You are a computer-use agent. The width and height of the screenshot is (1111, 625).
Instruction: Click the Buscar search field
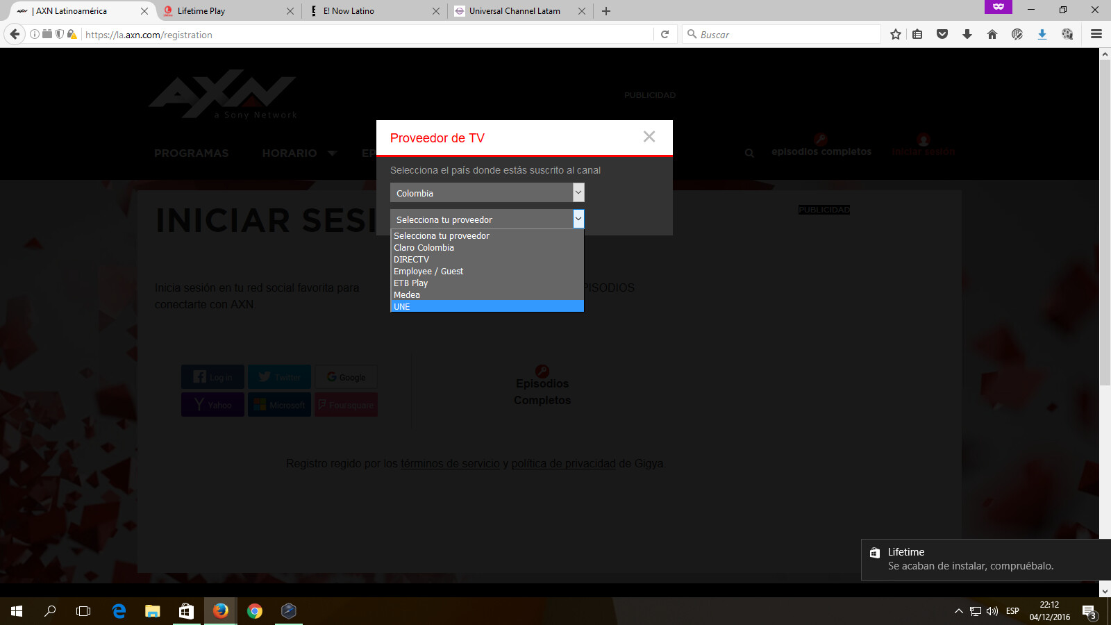(x=782, y=34)
